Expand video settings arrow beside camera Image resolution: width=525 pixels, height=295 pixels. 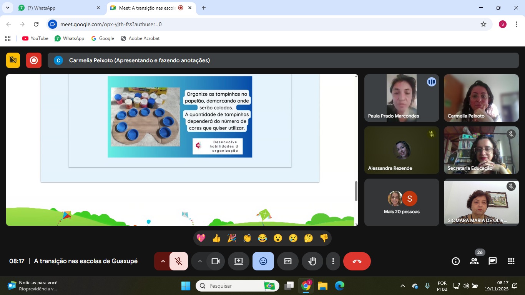click(x=199, y=261)
